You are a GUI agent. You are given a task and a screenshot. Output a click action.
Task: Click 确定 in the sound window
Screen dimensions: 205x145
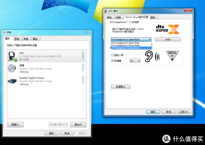point(51,133)
